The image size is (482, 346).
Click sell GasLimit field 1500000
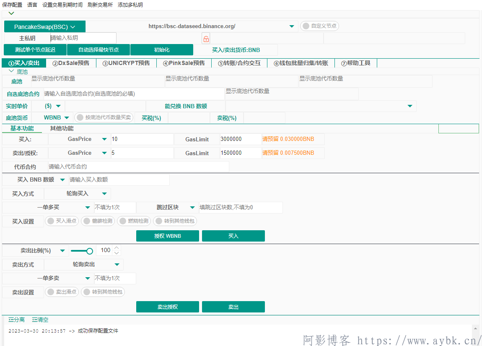tap(241, 153)
